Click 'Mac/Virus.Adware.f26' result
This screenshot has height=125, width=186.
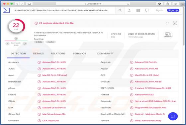pyautogui.click(x=54, y=114)
